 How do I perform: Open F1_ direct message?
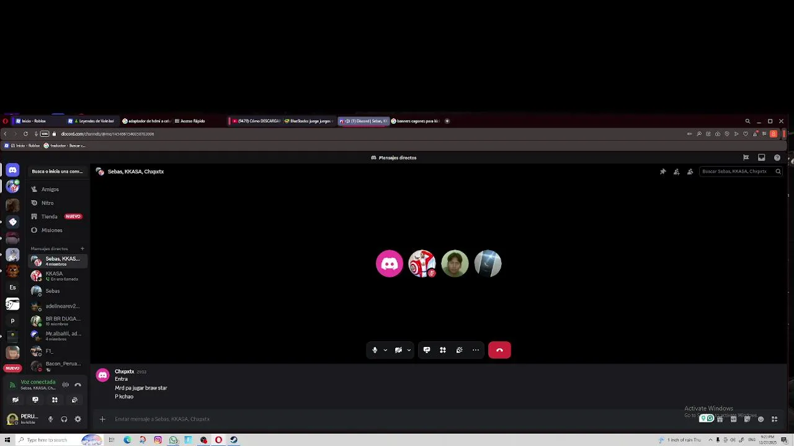[58, 351]
